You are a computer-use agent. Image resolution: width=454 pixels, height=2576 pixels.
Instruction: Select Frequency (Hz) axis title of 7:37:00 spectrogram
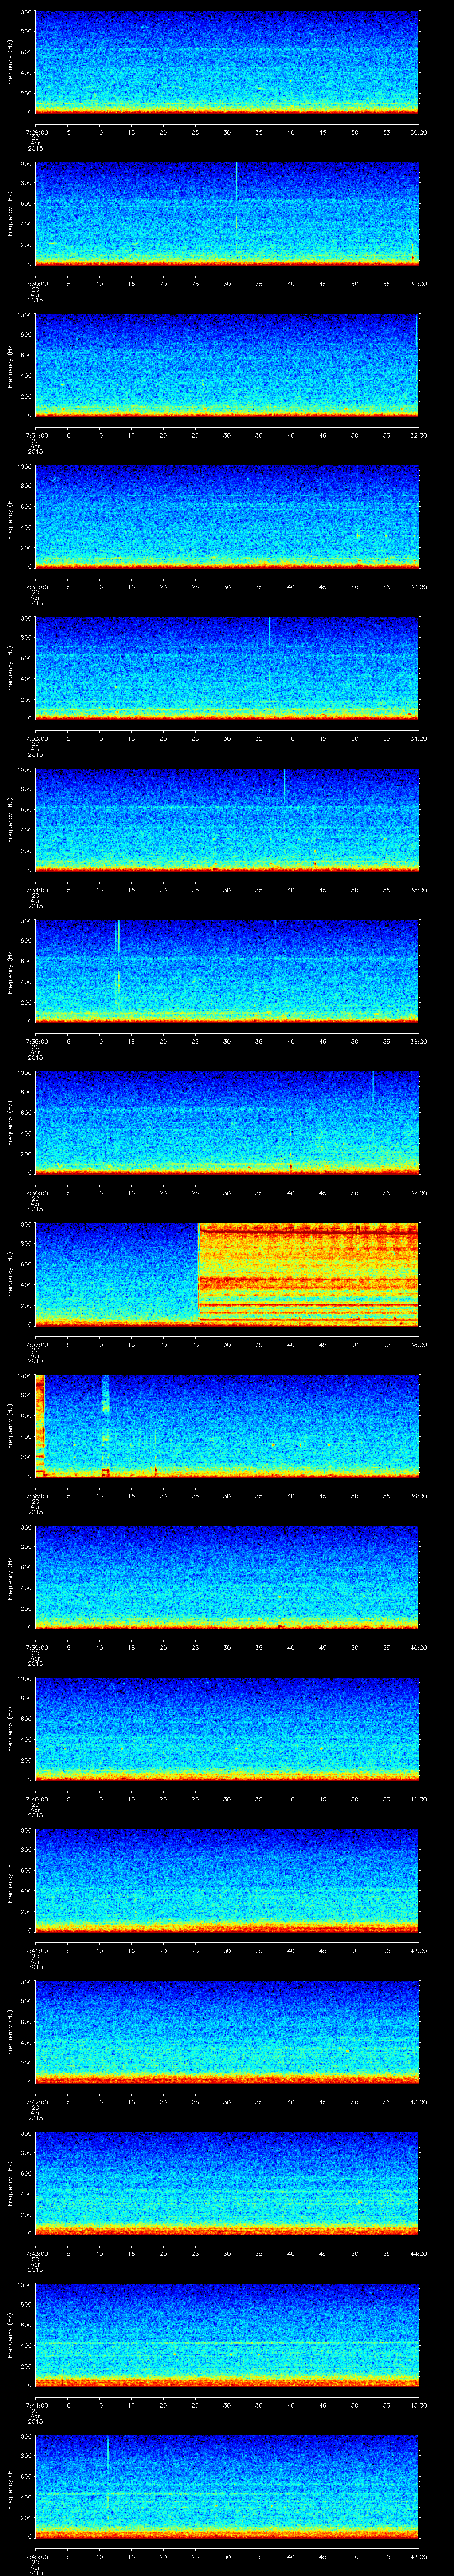click(x=10, y=1274)
